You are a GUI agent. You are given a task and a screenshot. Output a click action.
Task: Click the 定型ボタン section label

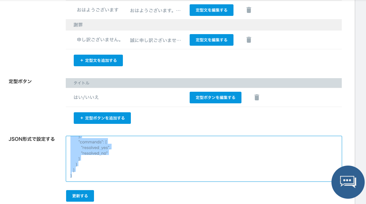tap(20, 81)
